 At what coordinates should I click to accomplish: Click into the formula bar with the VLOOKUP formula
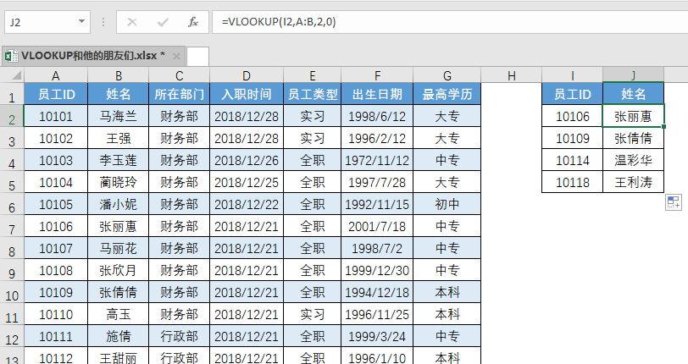pyautogui.click(x=450, y=22)
